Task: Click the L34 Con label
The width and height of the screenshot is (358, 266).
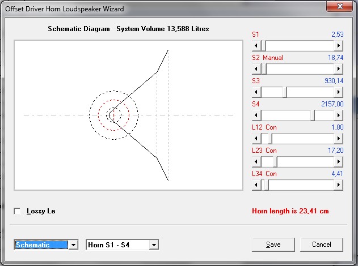Action: [264, 174]
